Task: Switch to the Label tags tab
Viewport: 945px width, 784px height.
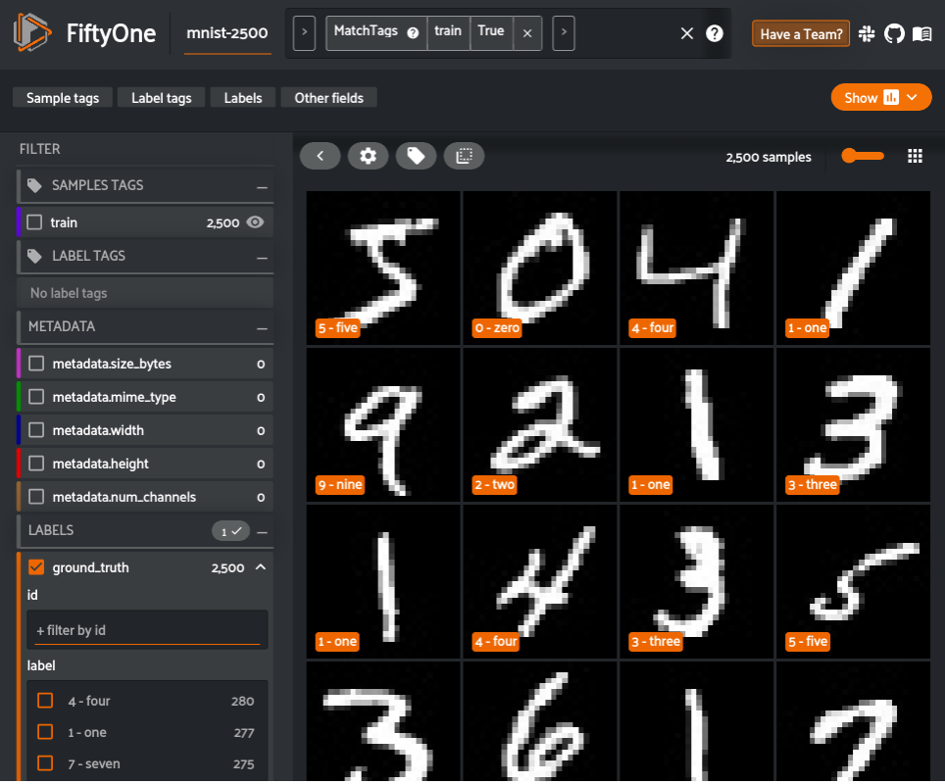Action: point(161,97)
